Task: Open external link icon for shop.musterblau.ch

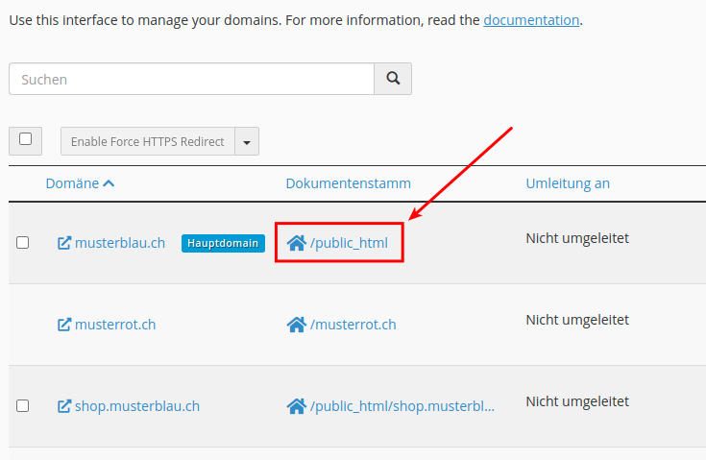Action: [x=64, y=406]
